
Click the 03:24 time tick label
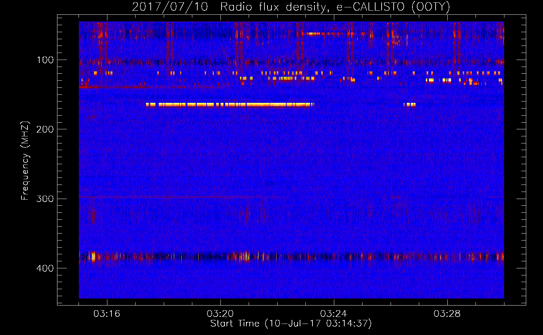click(334, 314)
